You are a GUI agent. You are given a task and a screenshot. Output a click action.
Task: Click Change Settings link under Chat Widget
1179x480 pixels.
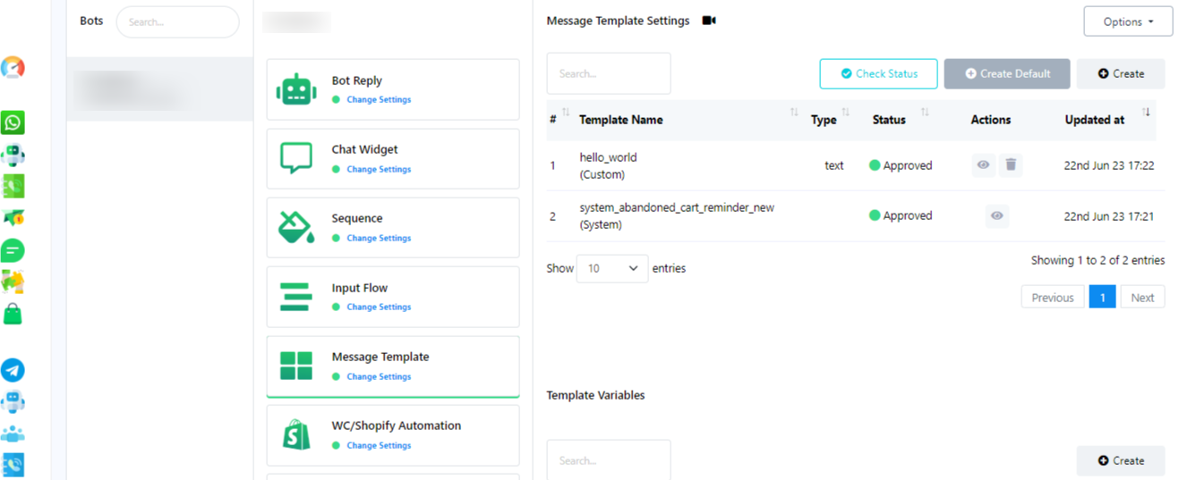coord(379,169)
